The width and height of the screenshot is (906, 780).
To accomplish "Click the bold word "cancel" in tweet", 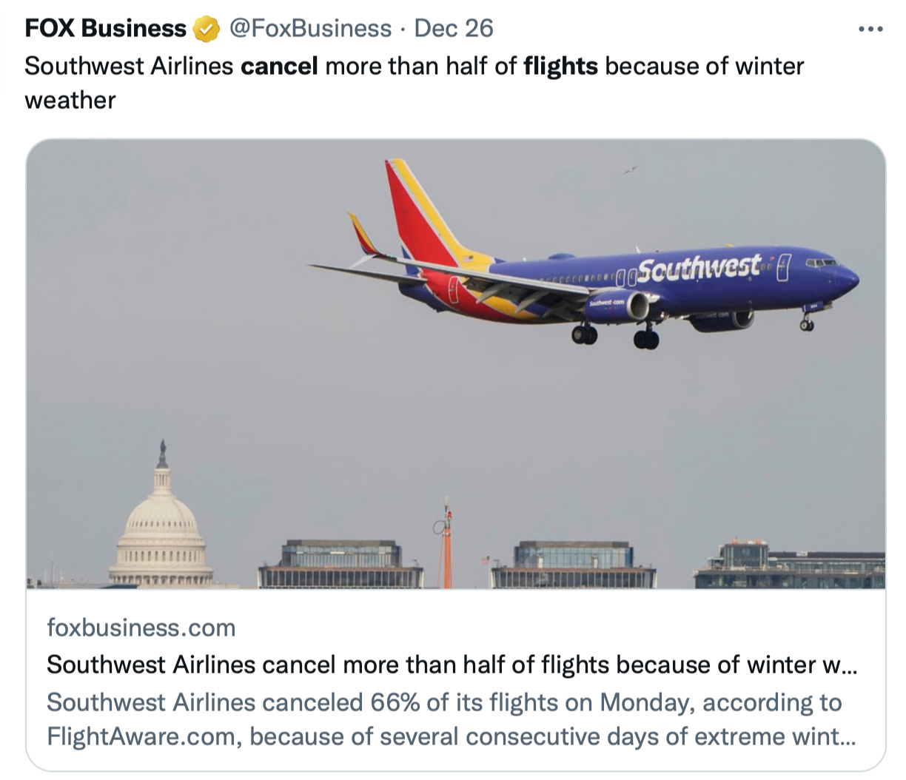I will (x=279, y=67).
